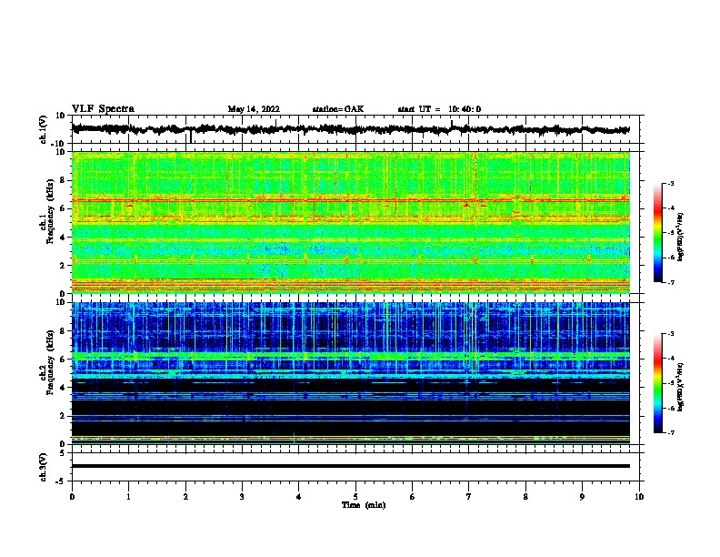The width and height of the screenshot is (720, 557).
Task: Click the ch.2 colorbar log(PSD) label
Action: click(680, 387)
